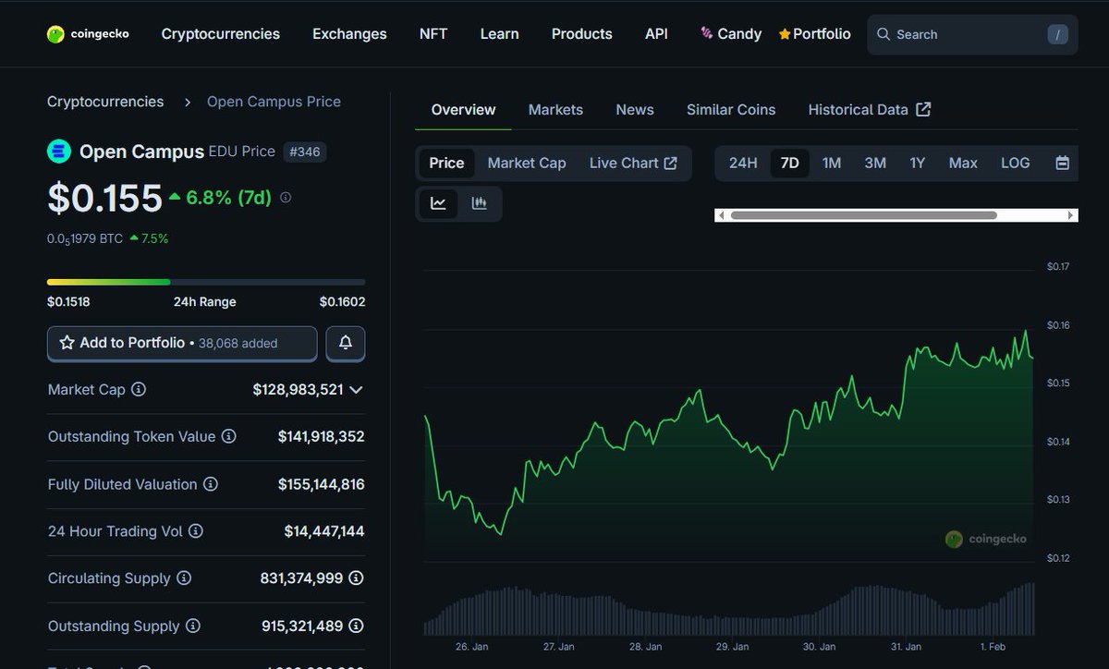Click the $14,447,144 trading volume value
This screenshot has height=669, width=1109.
324,531
